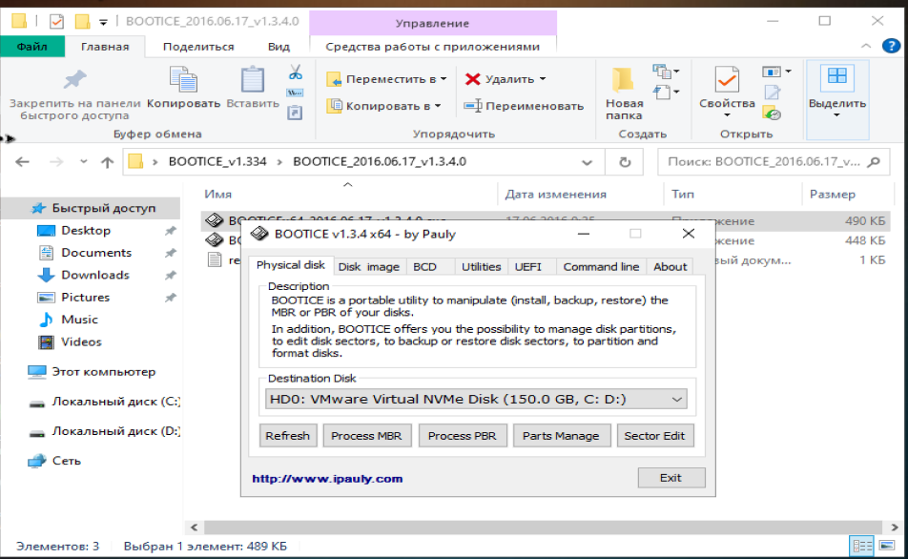Open About tab in BOOTICE
908x559 pixels.
(x=670, y=266)
